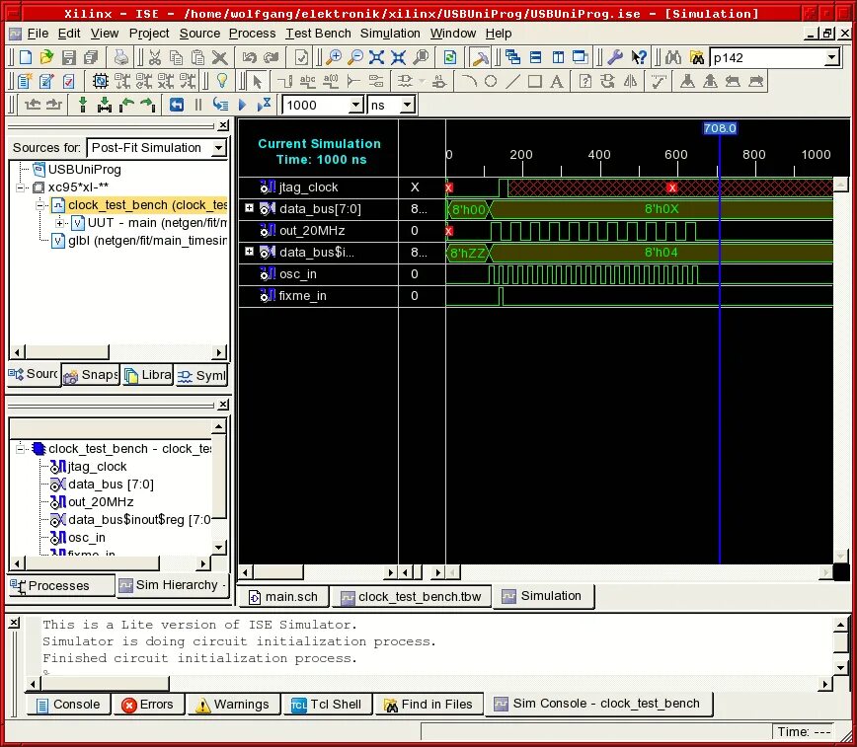Click the New file icon
This screenshot has width=857, height=747.
[25, 57]
